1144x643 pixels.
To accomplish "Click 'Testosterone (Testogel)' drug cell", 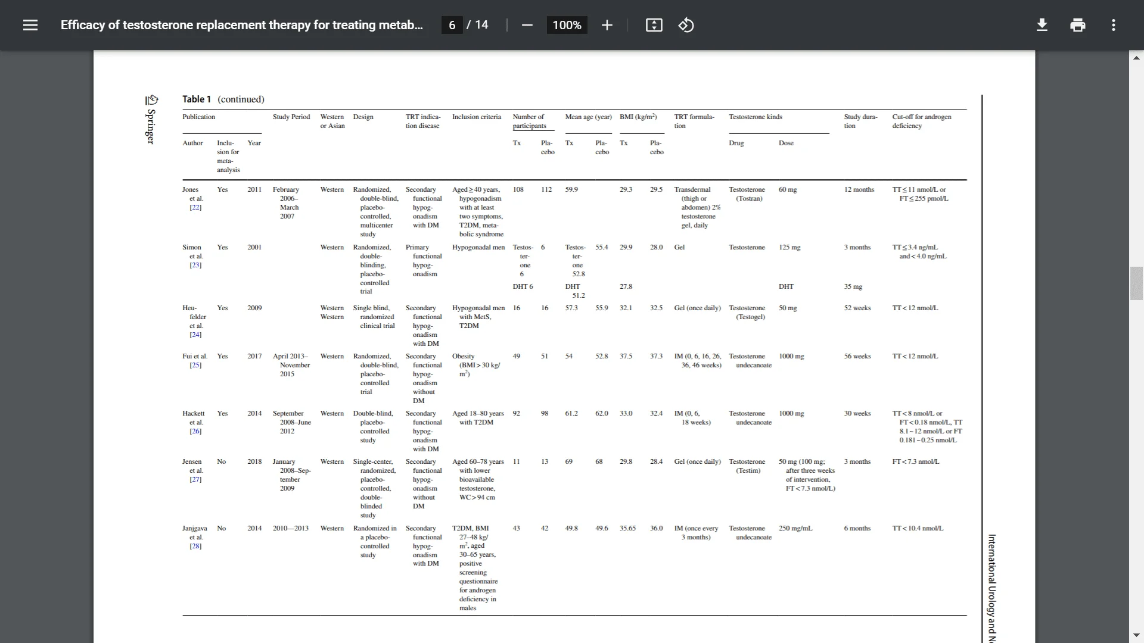I will point(747,313).
